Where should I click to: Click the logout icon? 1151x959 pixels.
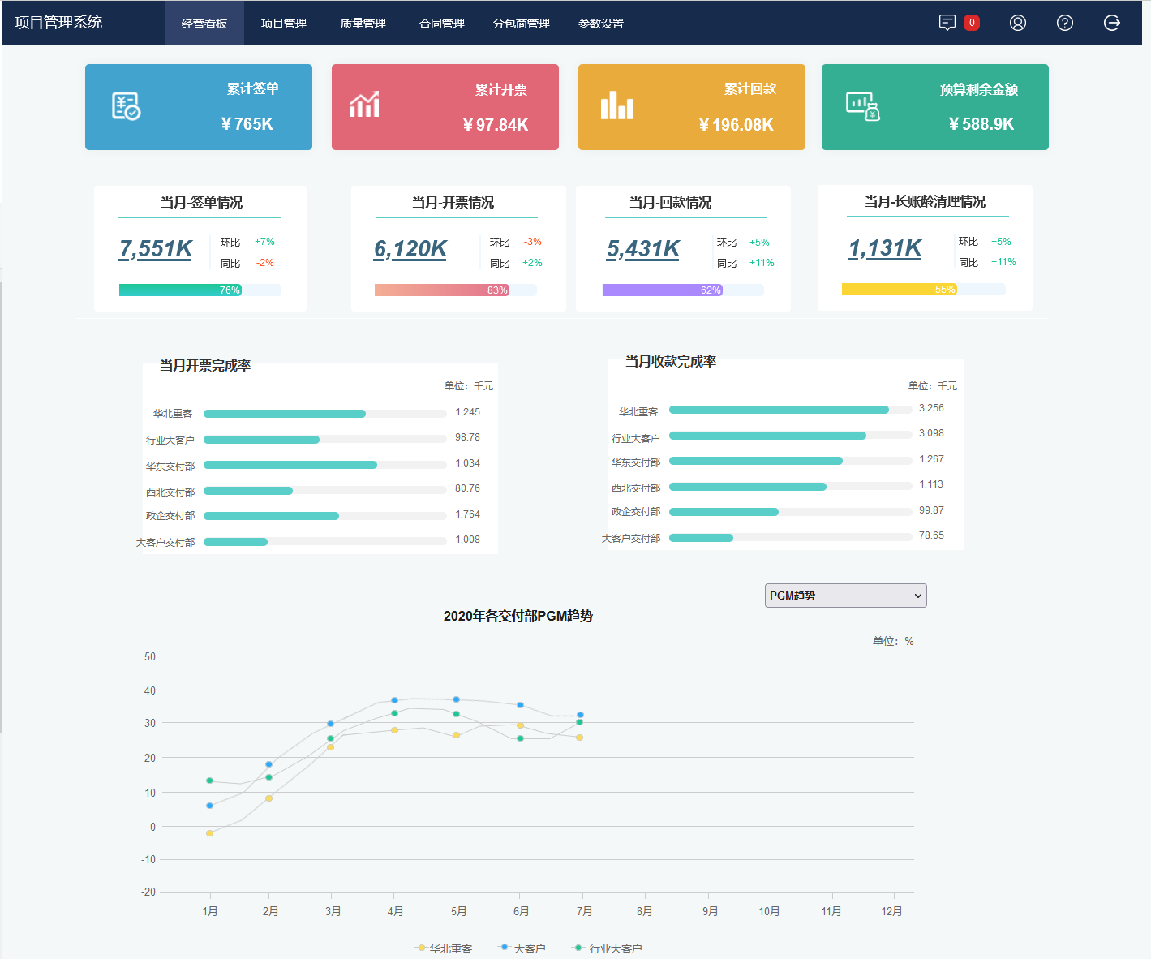click(x=1112, y=23)
